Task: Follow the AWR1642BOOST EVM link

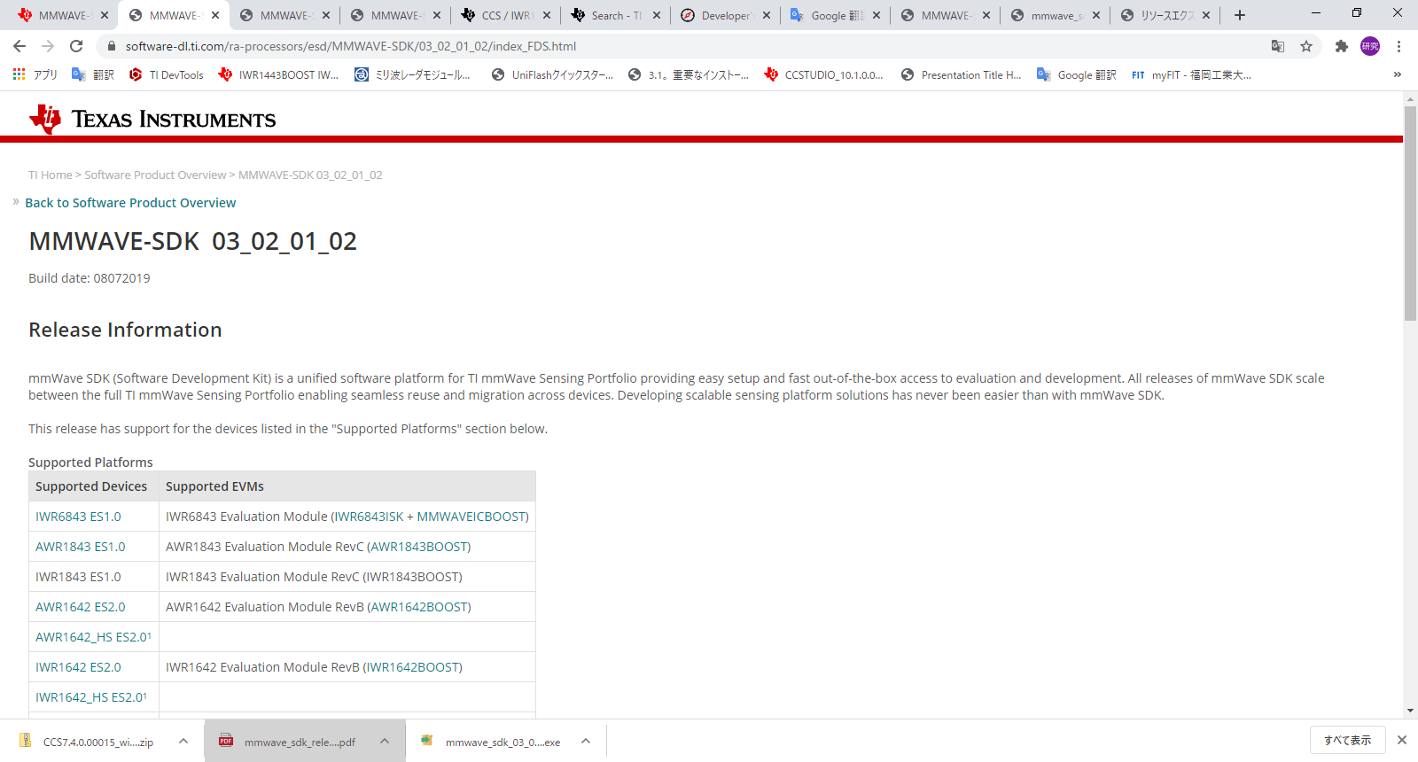Action: [419, 607]
